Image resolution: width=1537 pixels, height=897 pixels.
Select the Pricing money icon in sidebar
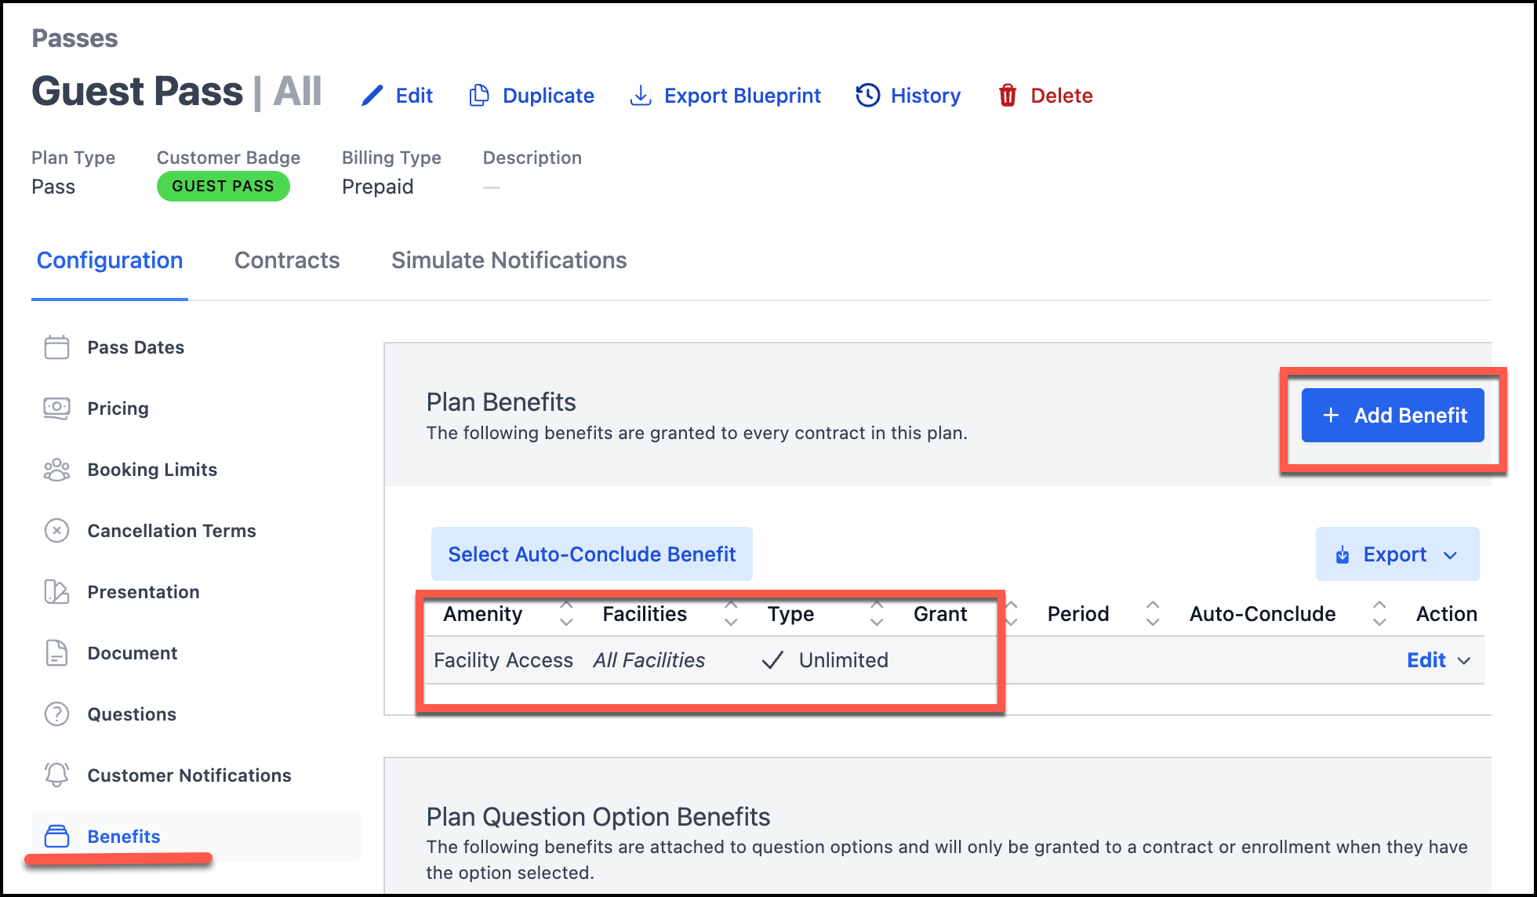[x=56, y=409]
